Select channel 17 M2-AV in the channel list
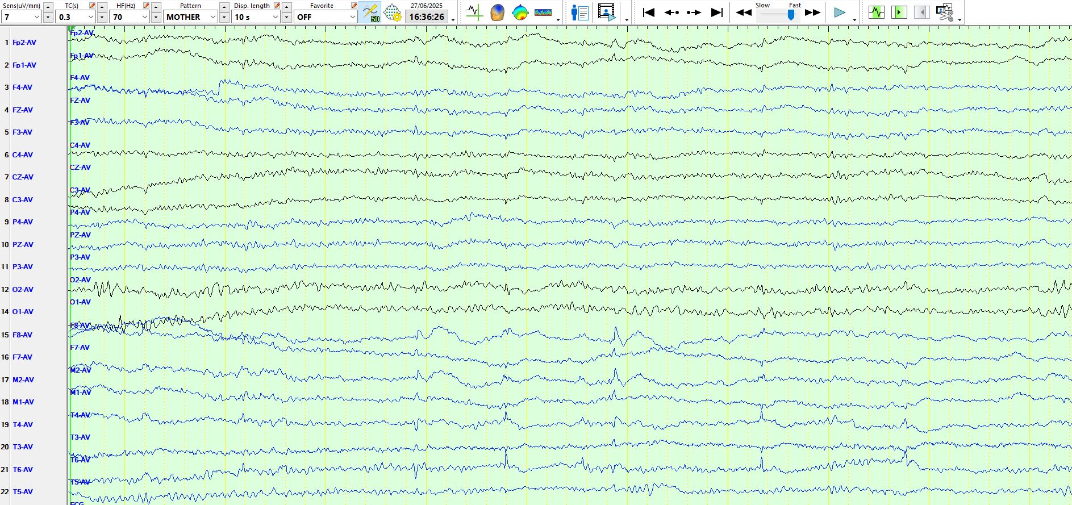The image size is (1072, 505). pyautogui.click(x=23, y=380)
